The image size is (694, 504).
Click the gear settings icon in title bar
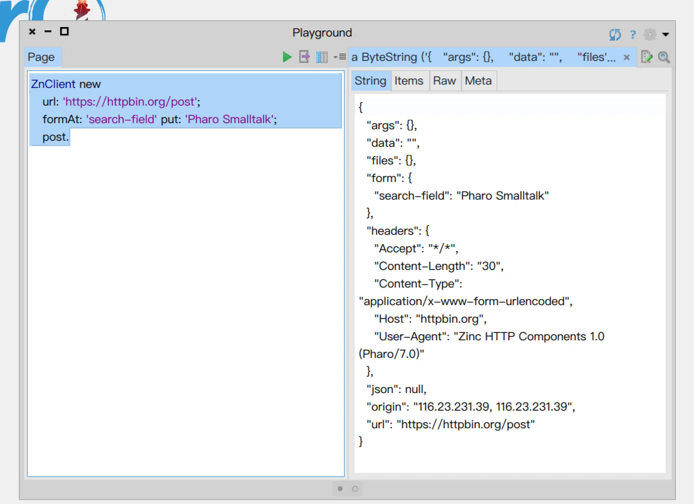(x=650, y=34)
